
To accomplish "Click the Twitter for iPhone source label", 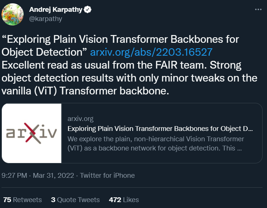I will (107, 176).
